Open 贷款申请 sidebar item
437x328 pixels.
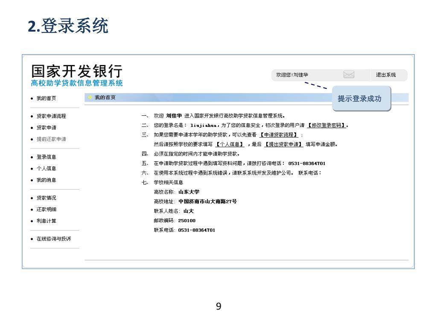(46, 128)
